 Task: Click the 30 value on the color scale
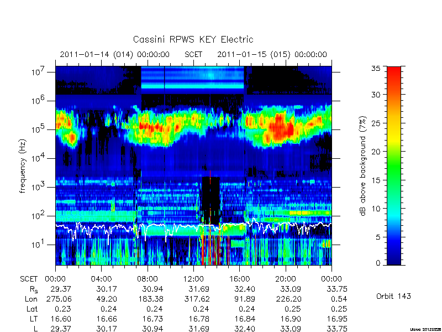[x=376, y=95]
